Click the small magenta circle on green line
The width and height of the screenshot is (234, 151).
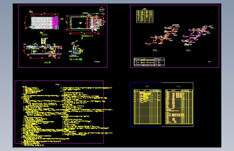103,14
